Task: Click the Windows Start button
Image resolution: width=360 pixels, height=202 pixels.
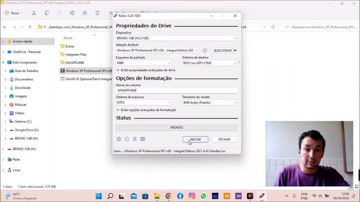Action: [x=99, y=196]
